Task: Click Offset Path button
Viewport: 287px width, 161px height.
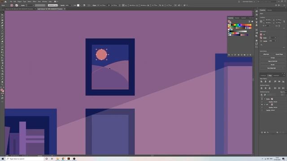Action: [x=266, y=54]
